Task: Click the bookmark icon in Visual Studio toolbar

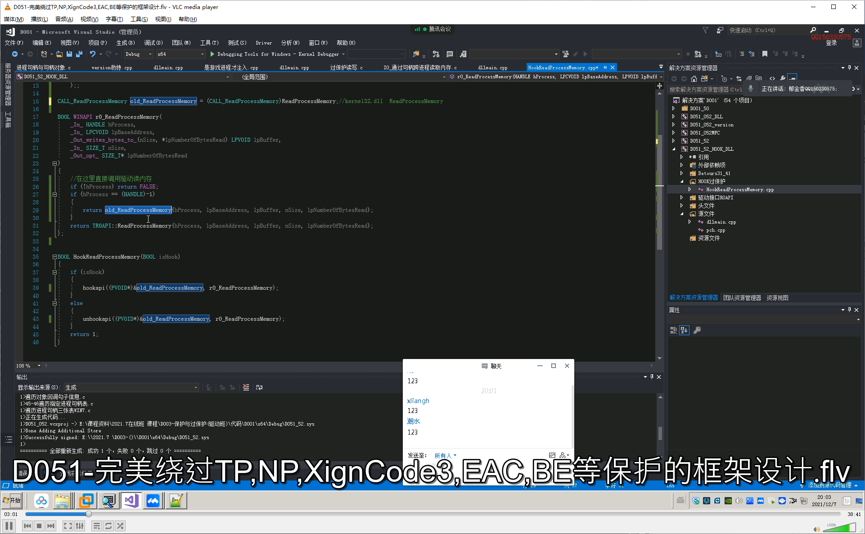Action: [765, 54]
